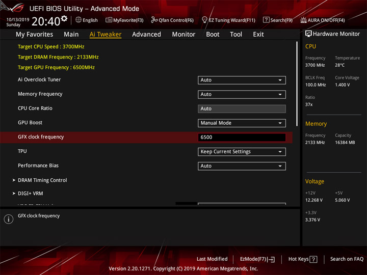Switch to Main tab

(x=71, y=35)
